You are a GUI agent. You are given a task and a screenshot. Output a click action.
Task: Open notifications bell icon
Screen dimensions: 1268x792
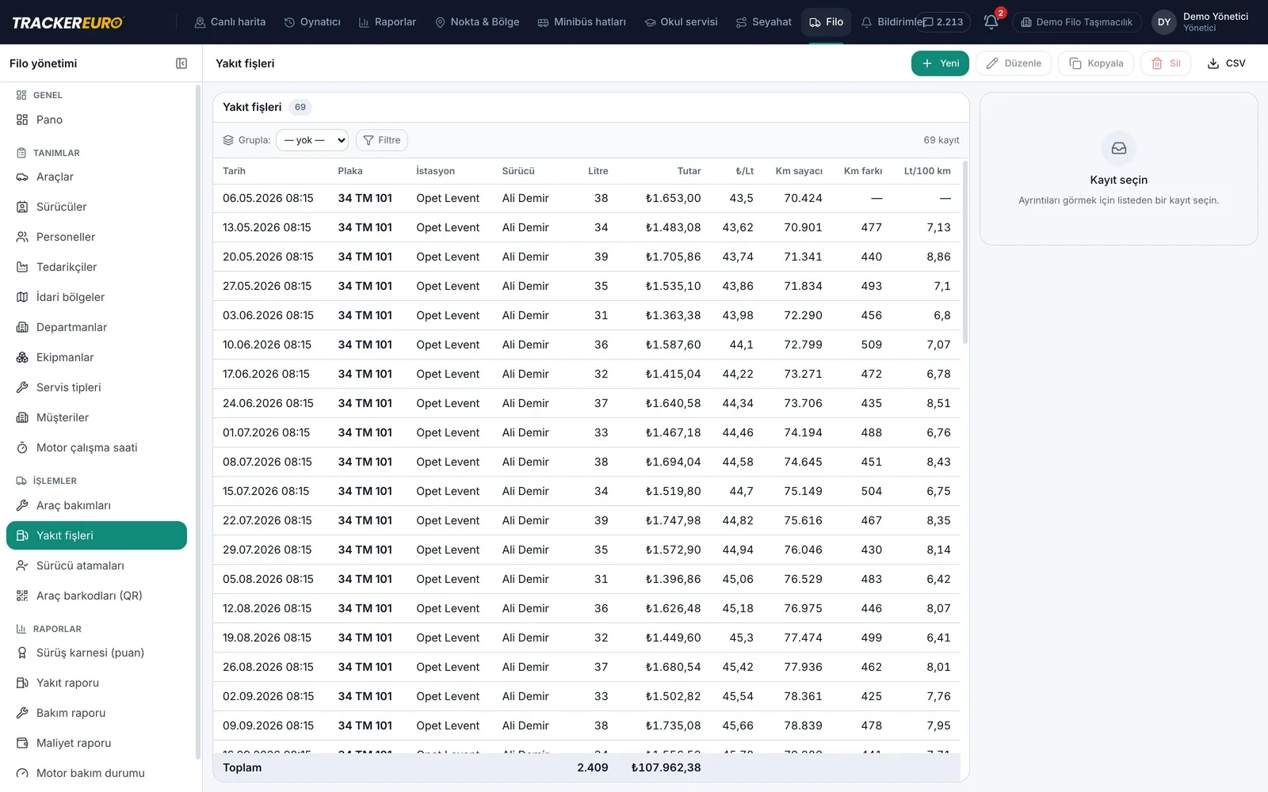click(x=991, y=22)
